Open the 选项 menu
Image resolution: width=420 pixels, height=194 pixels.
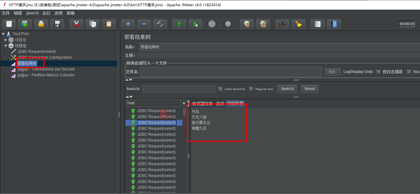[x=59, y=13]
